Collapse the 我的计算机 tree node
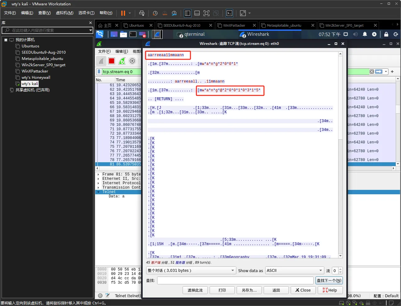 tap(6, 40)
